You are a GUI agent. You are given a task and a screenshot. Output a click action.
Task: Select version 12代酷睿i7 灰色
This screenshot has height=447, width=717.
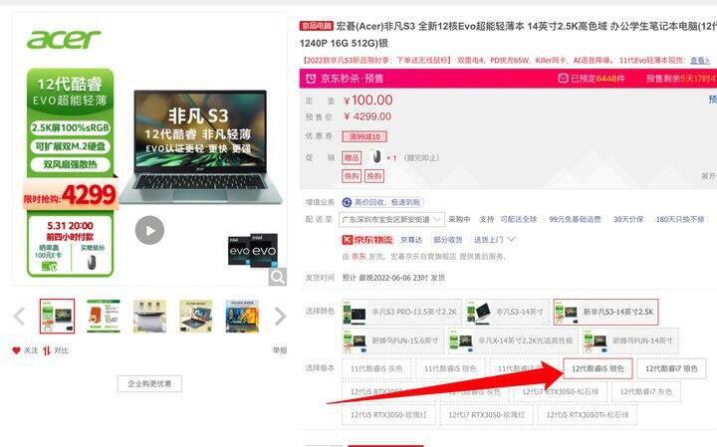pyautogui.click(x=645, y=391)
